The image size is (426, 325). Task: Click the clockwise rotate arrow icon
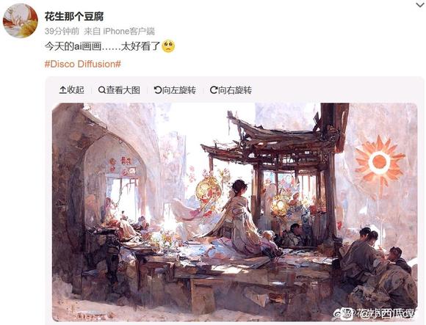point(214,90)
